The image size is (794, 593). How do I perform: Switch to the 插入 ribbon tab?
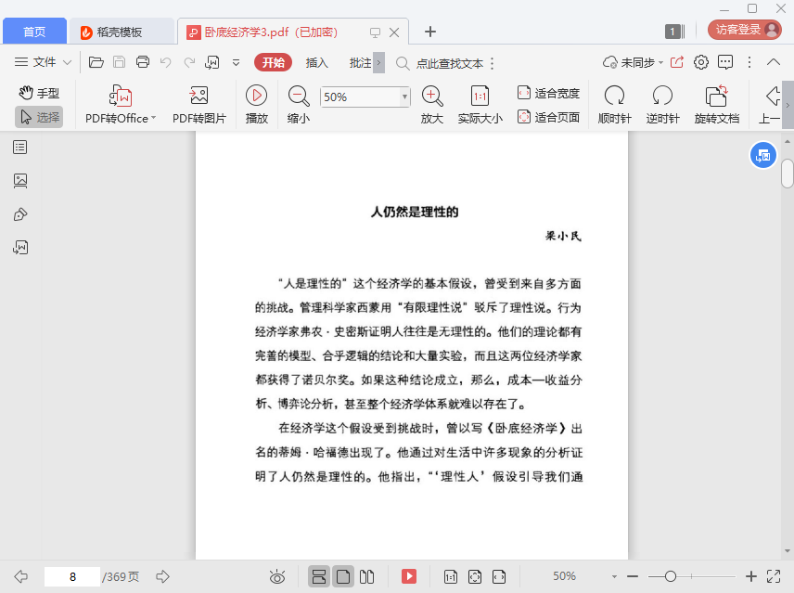(x=317, y=62)
